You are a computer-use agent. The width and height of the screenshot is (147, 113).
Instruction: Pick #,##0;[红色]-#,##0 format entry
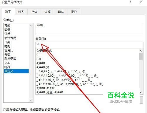pos(87,92)
